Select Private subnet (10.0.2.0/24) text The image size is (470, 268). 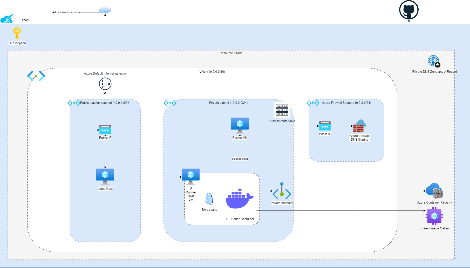228,103
